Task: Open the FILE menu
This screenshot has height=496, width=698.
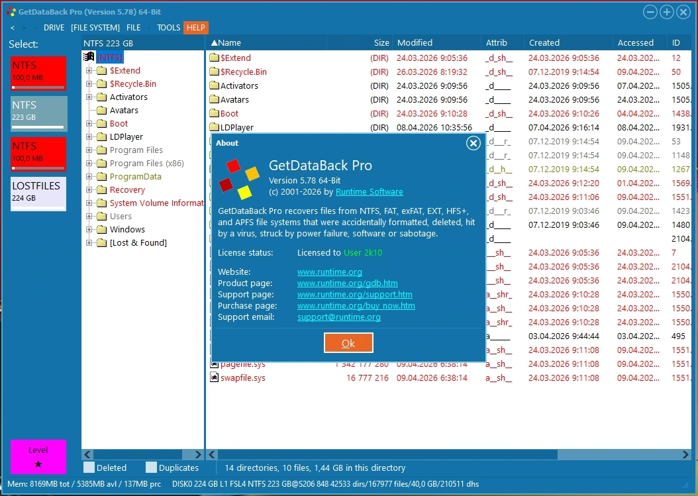Action: [134, 28]
